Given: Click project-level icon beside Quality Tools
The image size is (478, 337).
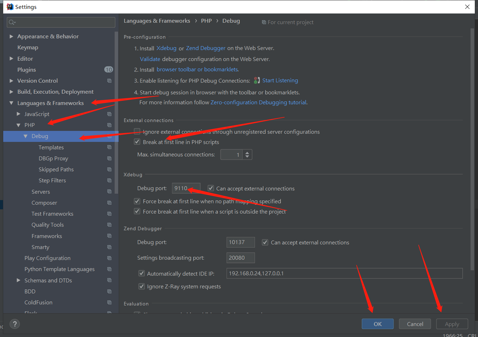Looking at the screenshot, I should click(109, 225).
